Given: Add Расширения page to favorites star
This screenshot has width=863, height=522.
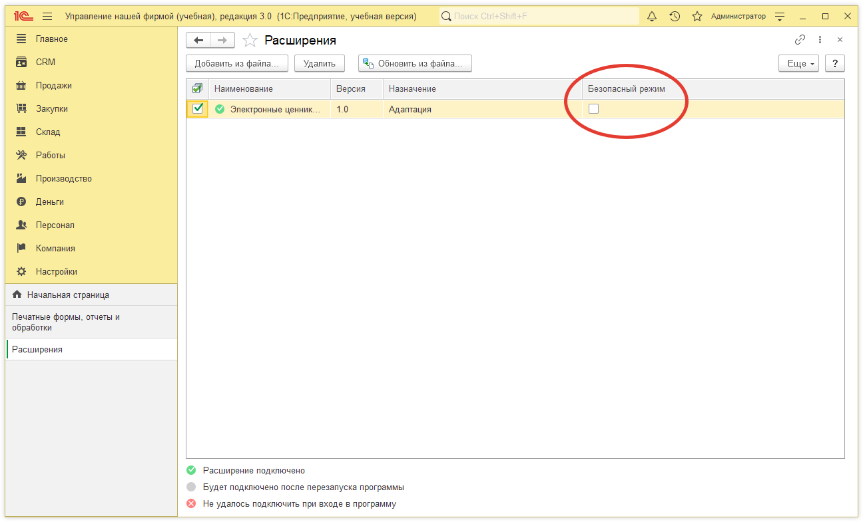Looking at the screenshot, I should point(250,41).
